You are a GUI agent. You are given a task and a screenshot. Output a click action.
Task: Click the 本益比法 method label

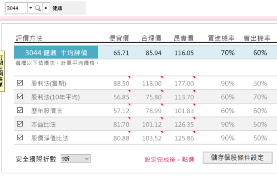click(44, 124)
